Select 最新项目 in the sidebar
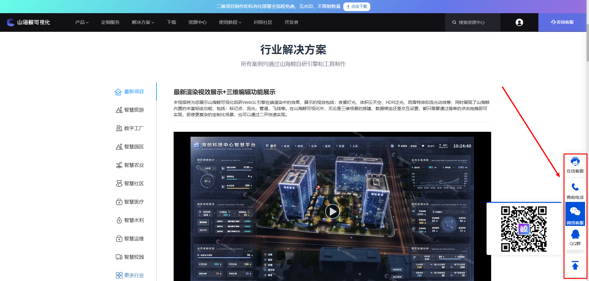This screenshot has height=281, width=589. coord(129,92)
